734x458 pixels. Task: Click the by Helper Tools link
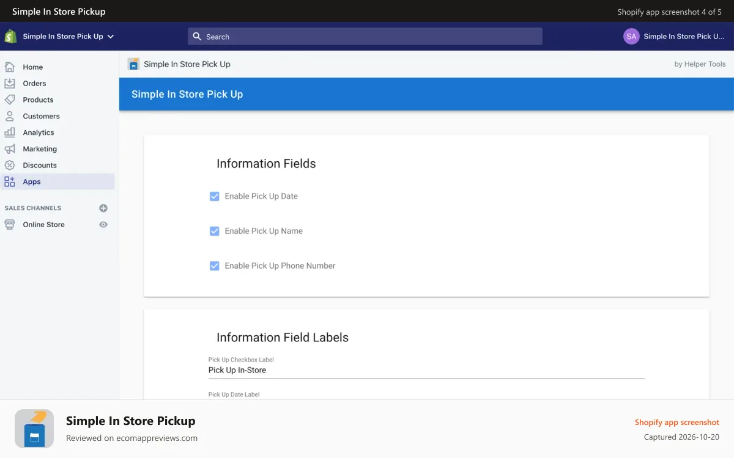pos(700,64)
